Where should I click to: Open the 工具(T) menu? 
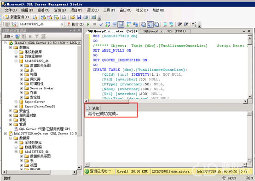[x=109, y=10]
